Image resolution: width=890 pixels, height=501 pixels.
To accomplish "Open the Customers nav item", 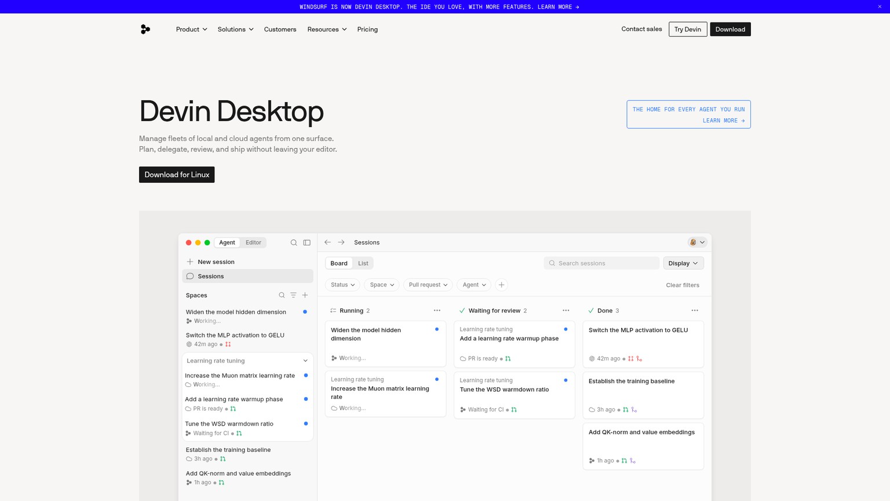I will [280, 29].
